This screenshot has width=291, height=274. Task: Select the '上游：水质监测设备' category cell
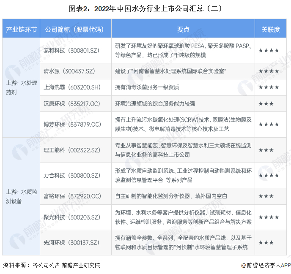pos(21,196)
